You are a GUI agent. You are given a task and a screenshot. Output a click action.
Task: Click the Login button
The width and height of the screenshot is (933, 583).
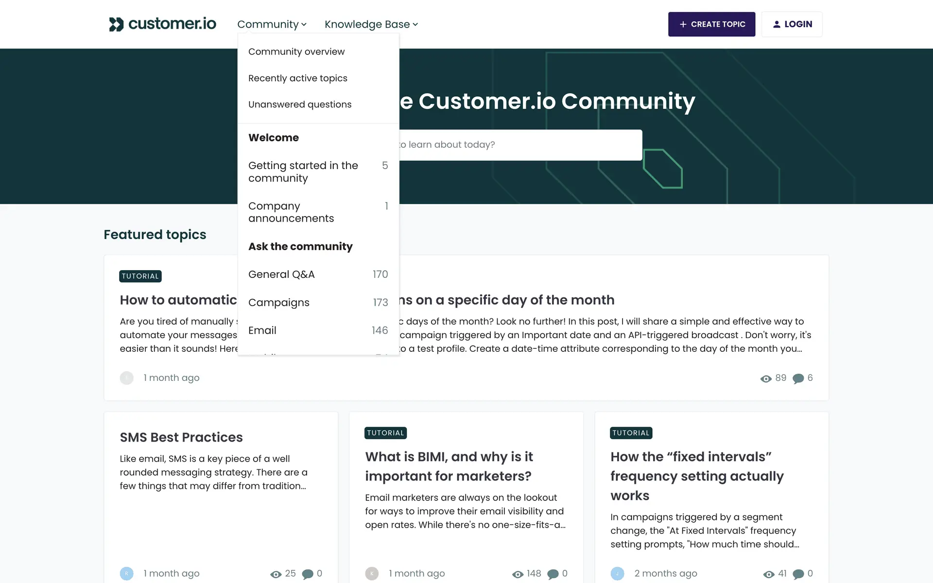pyautogui.click(x=792, y=24)
